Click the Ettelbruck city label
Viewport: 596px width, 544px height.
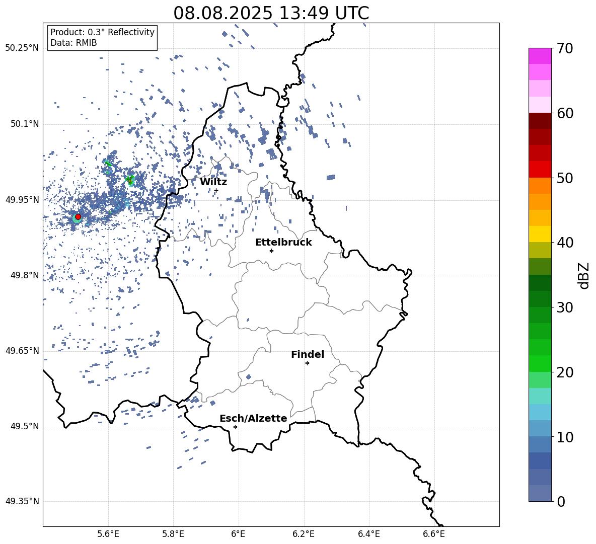[x=283, y=243]
